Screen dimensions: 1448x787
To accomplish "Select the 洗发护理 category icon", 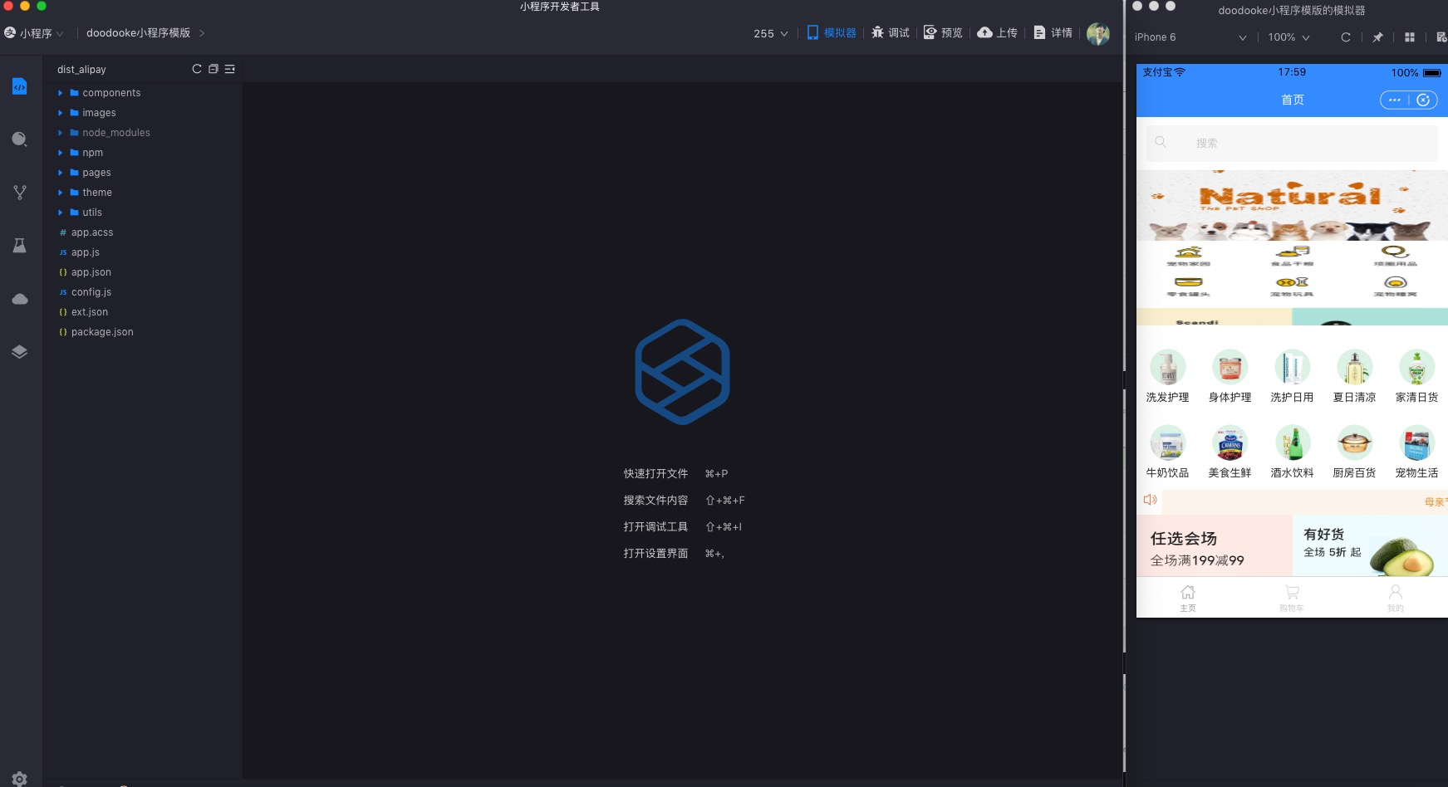I will [x=1167, y=367].
